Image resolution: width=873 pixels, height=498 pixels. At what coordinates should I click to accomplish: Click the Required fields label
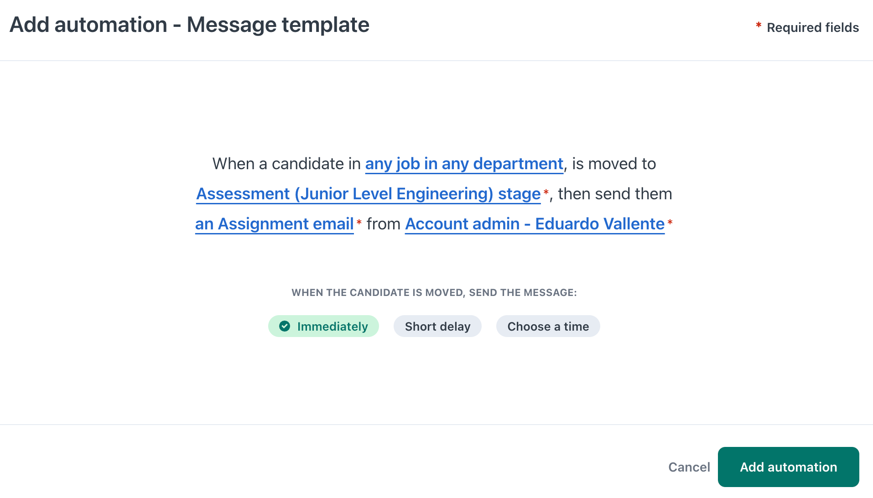point(812,27)
